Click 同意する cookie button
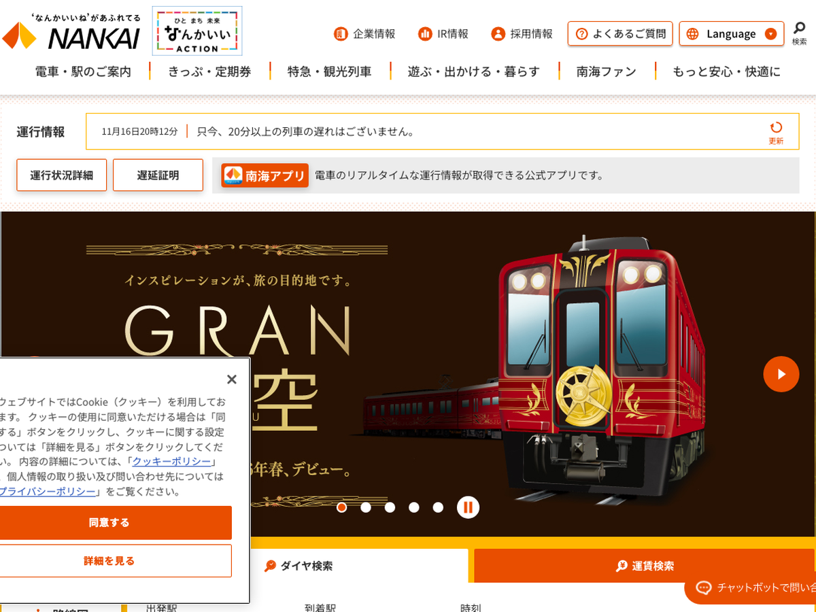 pyautogui.click(x=109, y=523)
